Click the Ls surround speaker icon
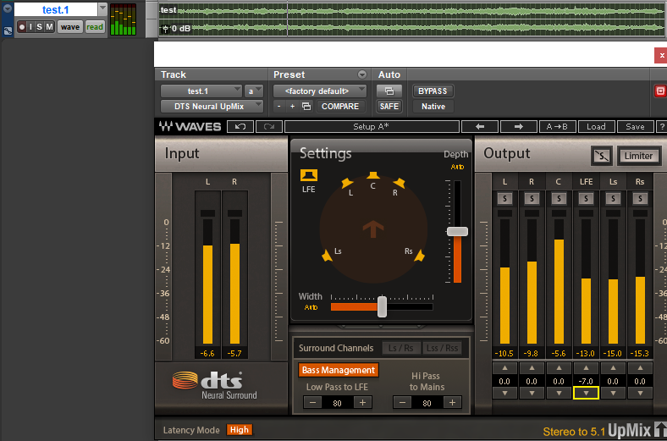 [x=327, y=256]
